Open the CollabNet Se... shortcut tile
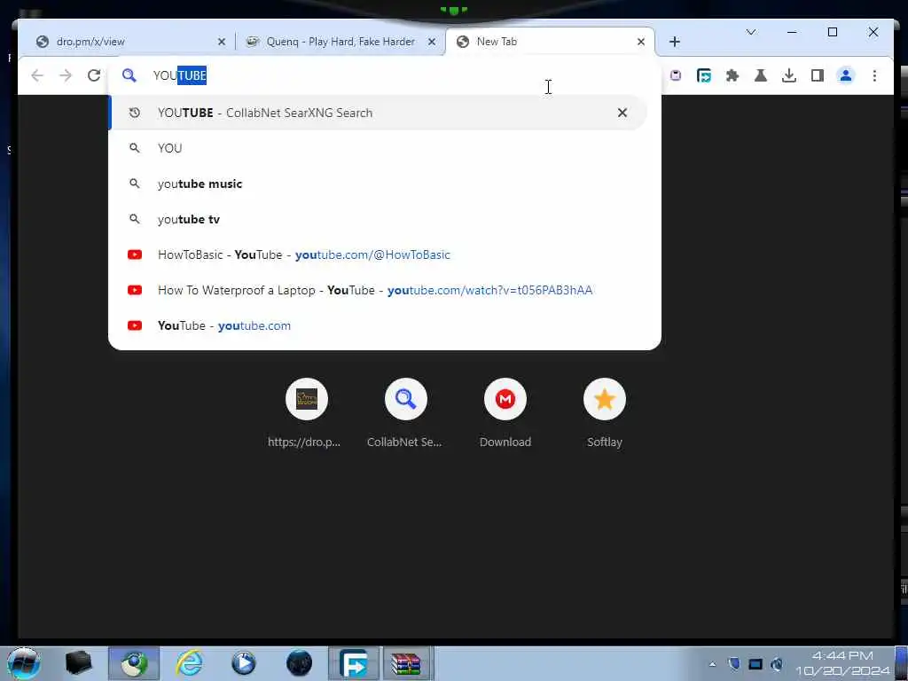Screen dimensions: 908x681 click(x=405, y=413)
